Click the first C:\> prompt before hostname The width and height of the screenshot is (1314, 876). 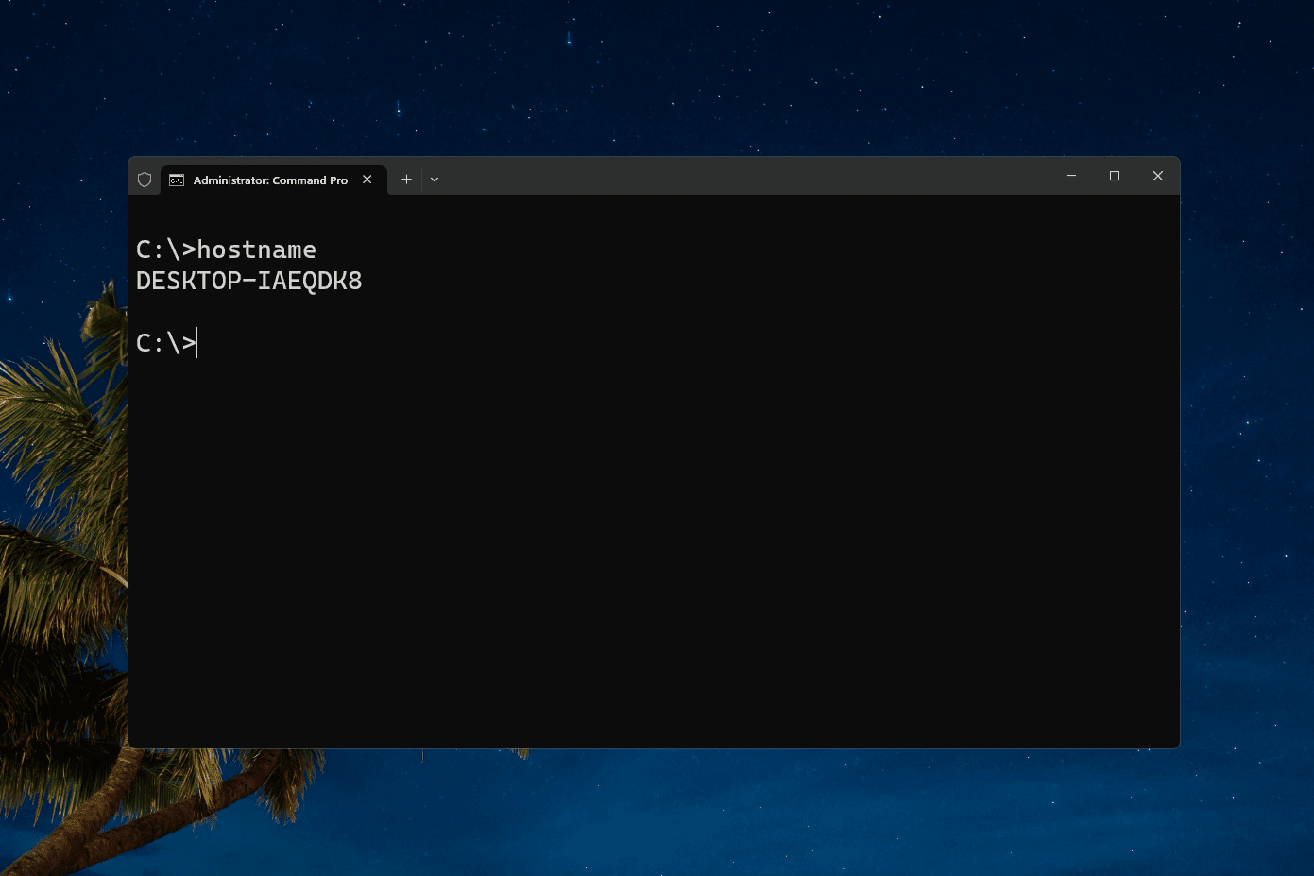coord(165,249)
